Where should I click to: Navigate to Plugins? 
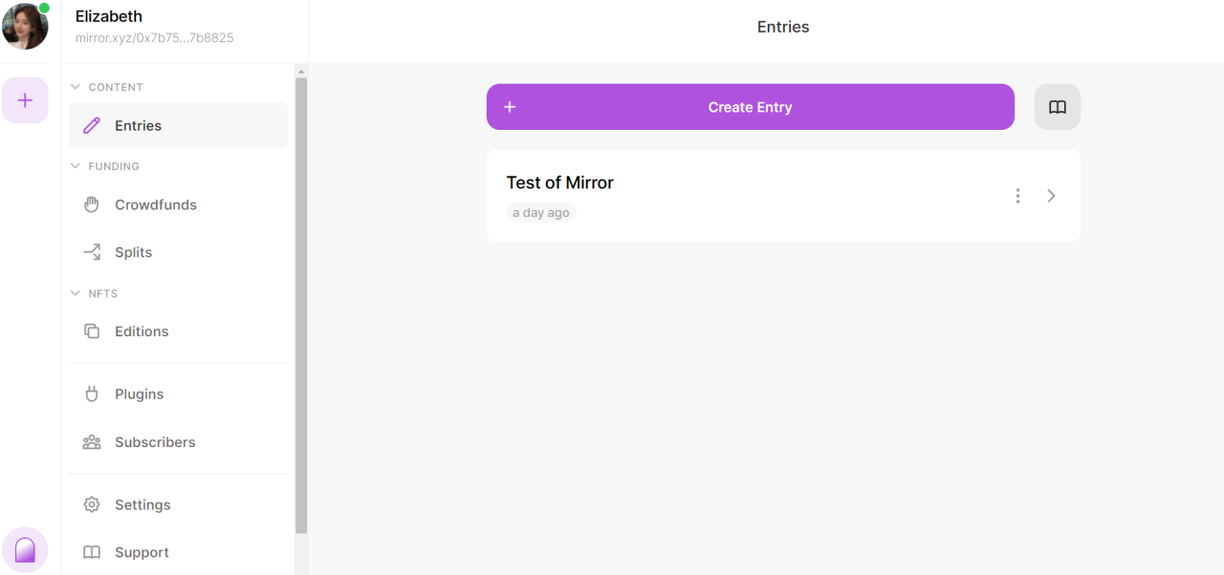(x=178, y=394)
